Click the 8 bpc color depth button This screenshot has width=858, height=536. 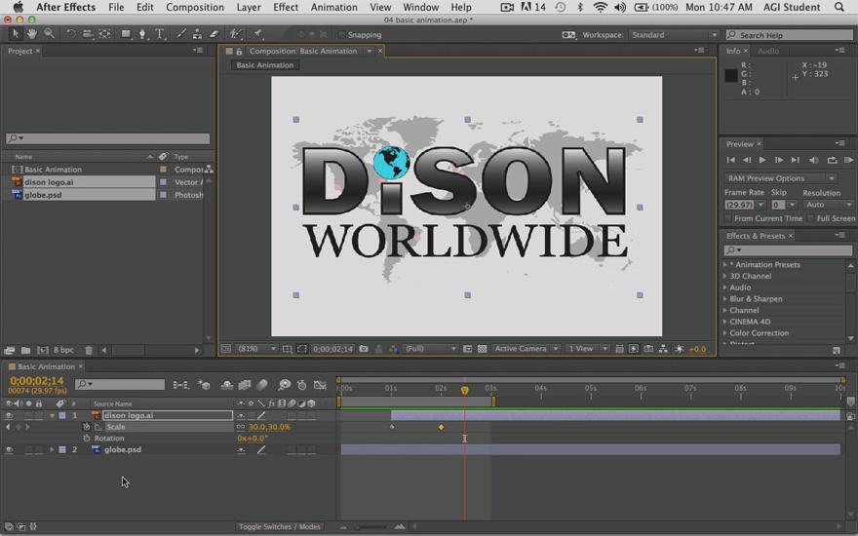(x=63, y=350)
